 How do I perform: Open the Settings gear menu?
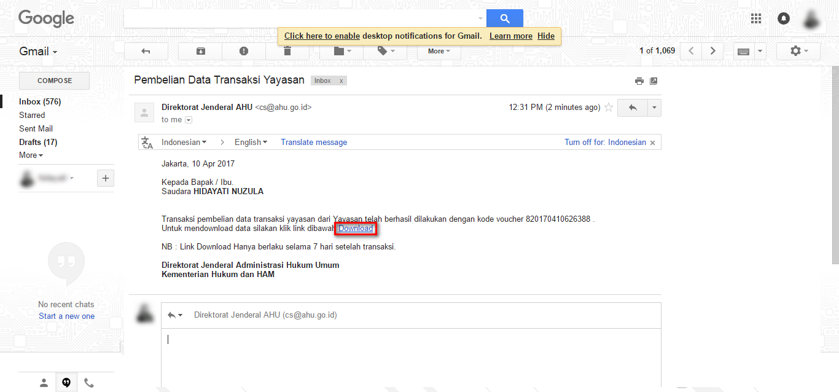798,51
